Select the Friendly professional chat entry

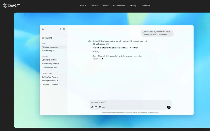pos(50,47)
